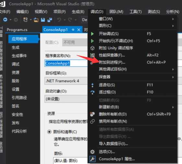This screenshot has width=182, height=164.
Task: Open the 项目(P) menu
Action: click(x=60, y=12)
